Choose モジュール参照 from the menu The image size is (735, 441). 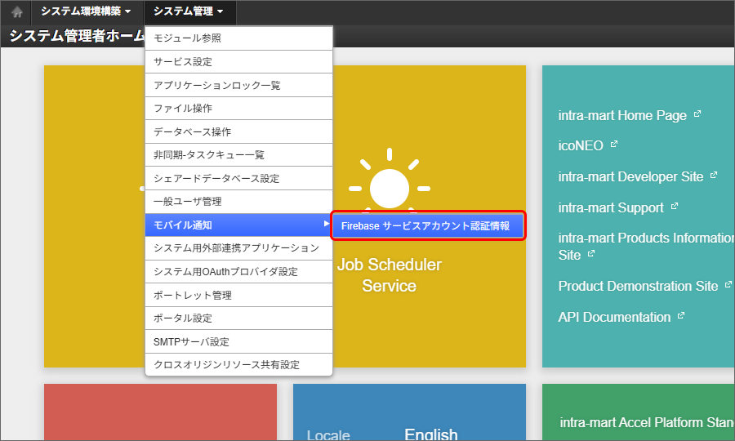pyautogui.click(x=188, y=38)
